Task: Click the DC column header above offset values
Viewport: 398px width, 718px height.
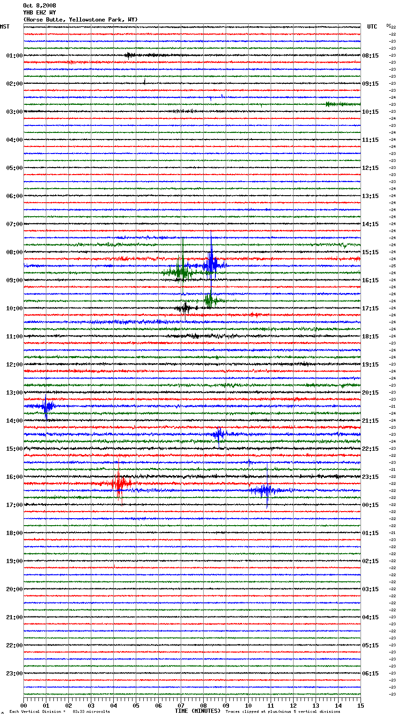Action: click(x=389, y=25)
